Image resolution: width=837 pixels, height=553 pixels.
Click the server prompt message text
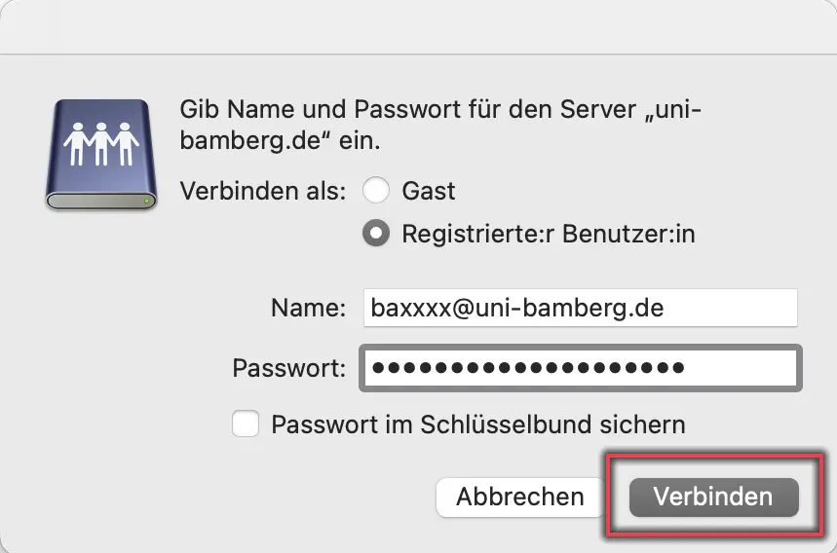point(440,125)
